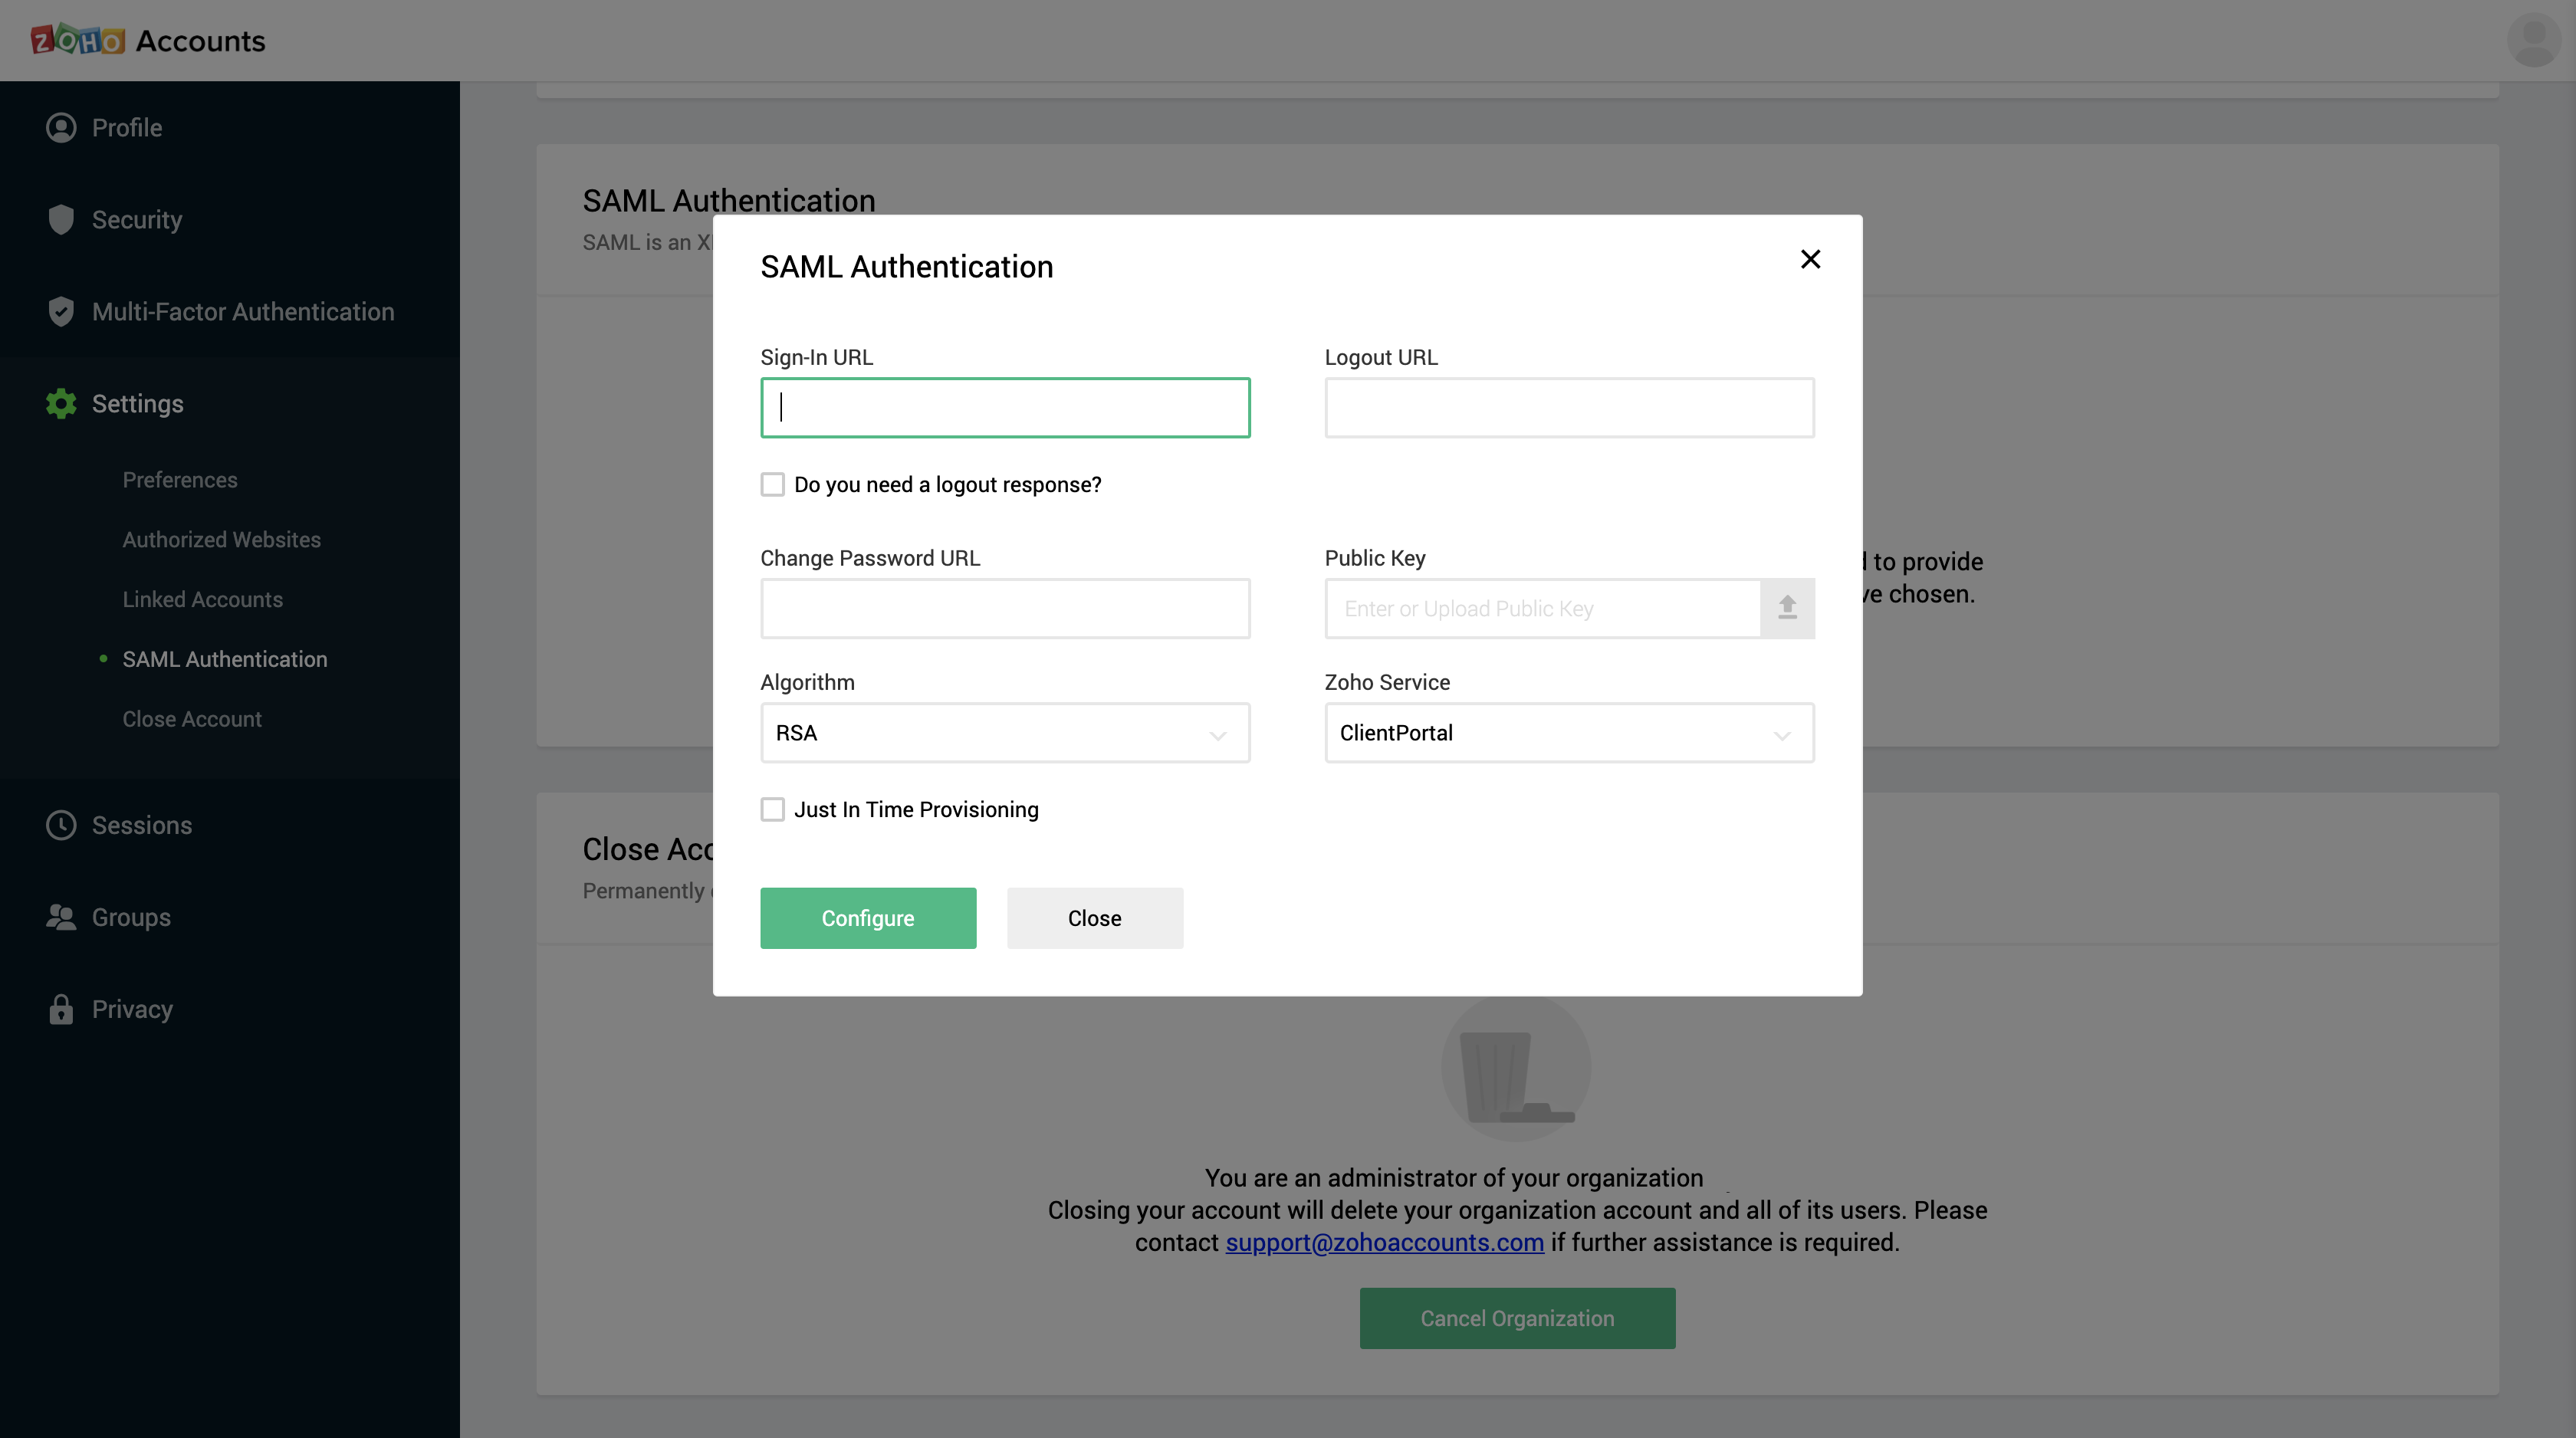Enable the logout response checkbox
This screenshot has width=2576, height=1438.
tap(772, 485)
